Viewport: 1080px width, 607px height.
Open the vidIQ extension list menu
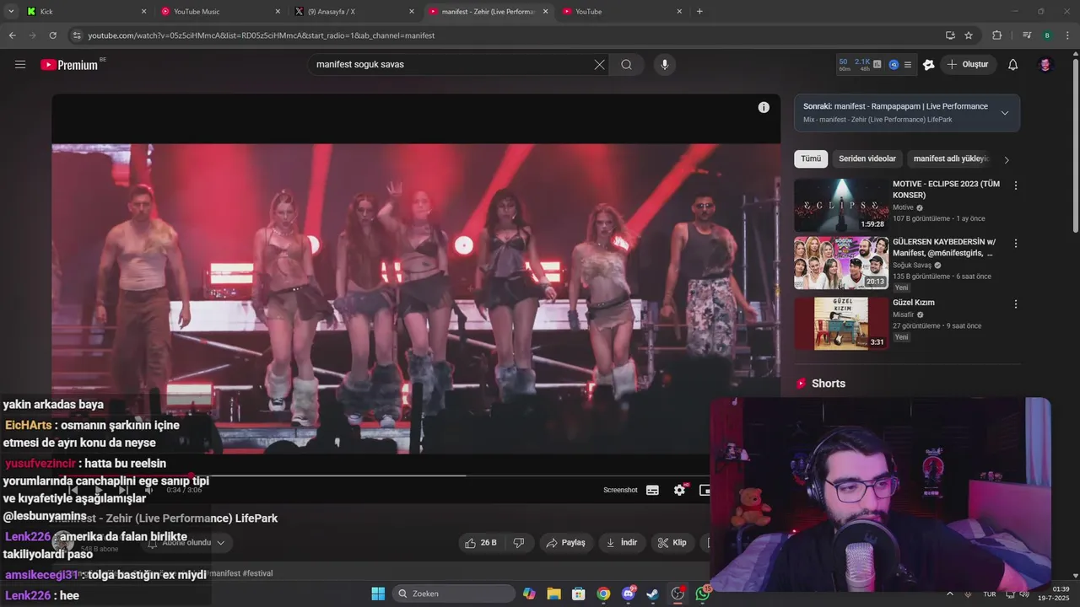point(908,64)
